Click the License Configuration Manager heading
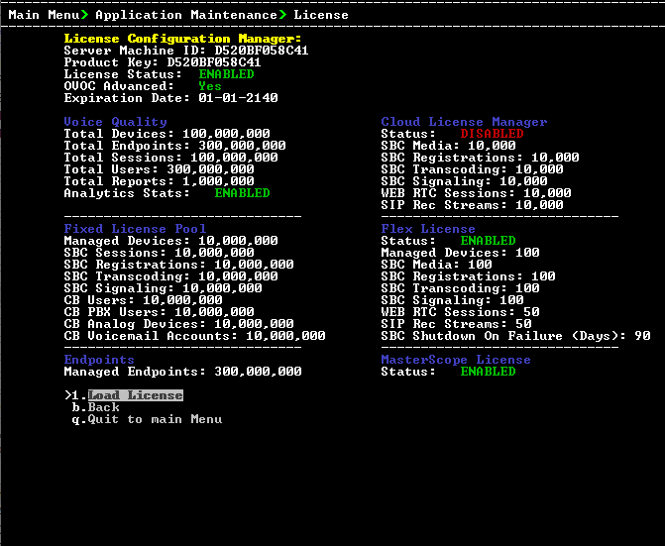This screenshot has width=665, height=546. tap(182, 39)
